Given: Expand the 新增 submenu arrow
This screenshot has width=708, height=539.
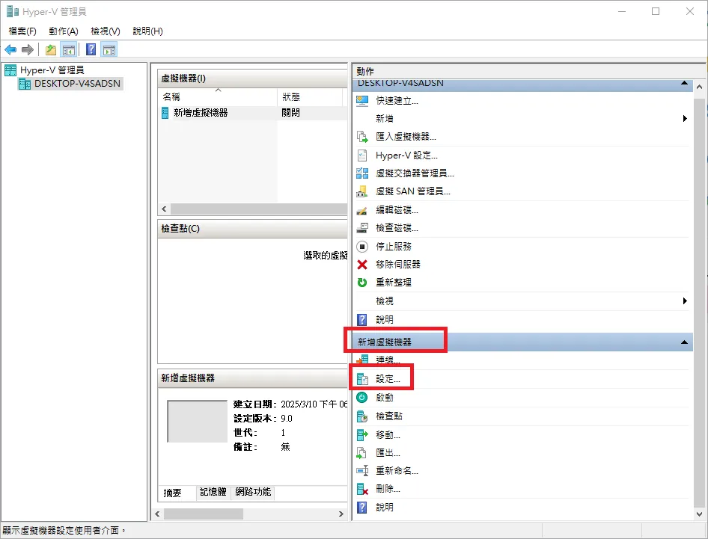Looking at the screenshot, I should (x=685, y=119).
